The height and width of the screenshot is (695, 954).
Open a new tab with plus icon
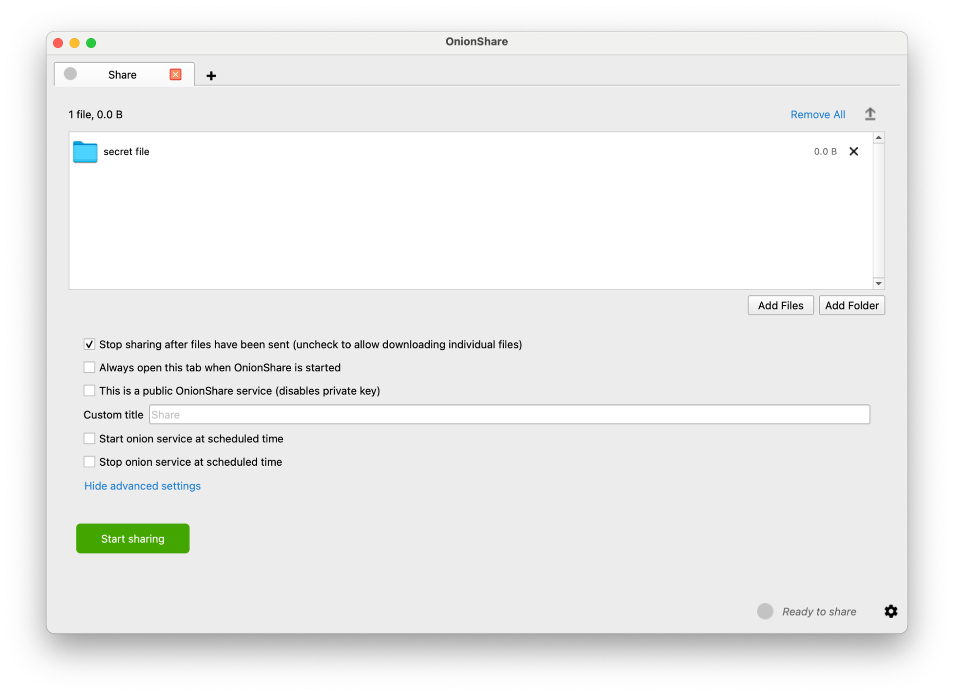tap(211, 75)
